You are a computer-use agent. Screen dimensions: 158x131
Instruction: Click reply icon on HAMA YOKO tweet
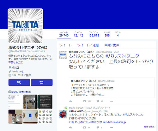point(70,128)
